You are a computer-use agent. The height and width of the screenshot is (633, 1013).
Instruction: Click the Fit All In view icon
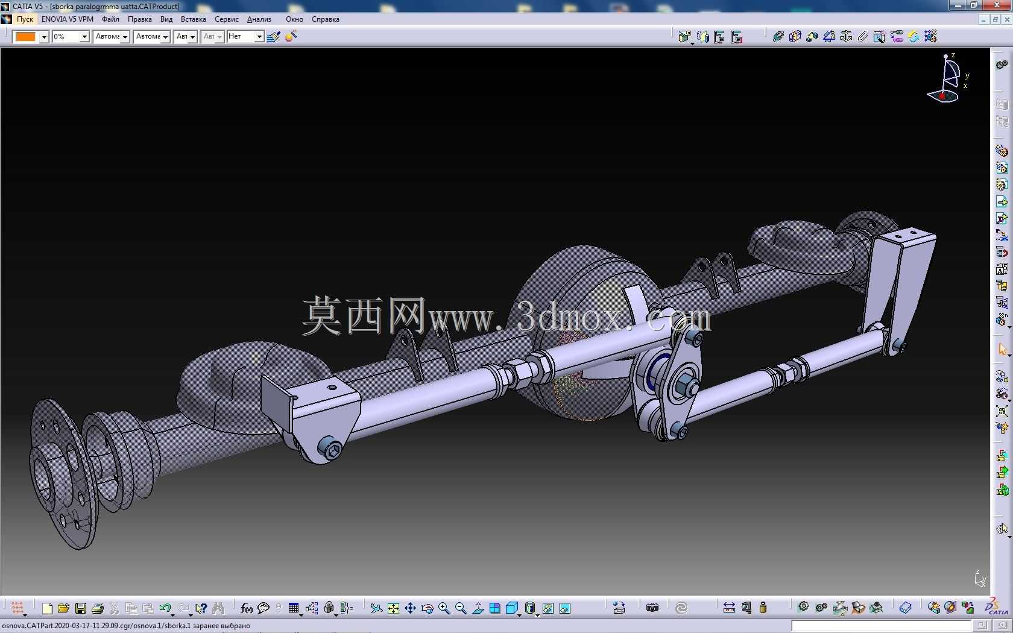click(393, 608)
